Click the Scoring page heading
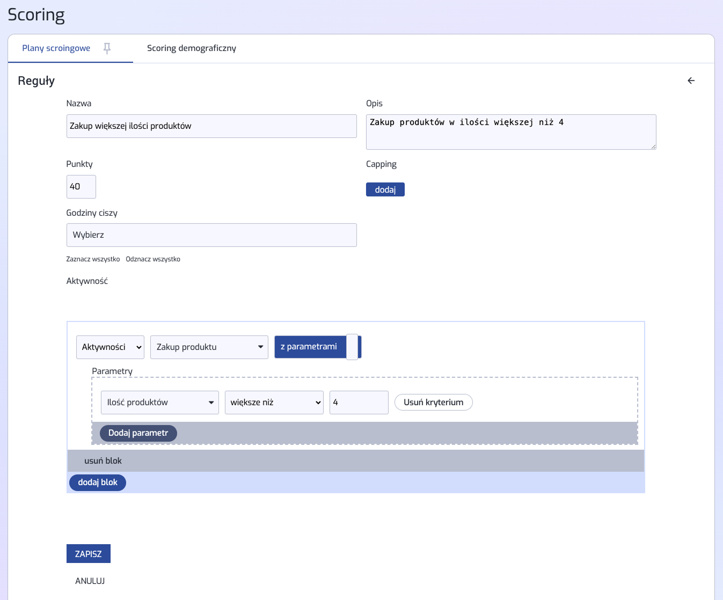This screenshot has width=723, height=600. [x=36, y=14]
